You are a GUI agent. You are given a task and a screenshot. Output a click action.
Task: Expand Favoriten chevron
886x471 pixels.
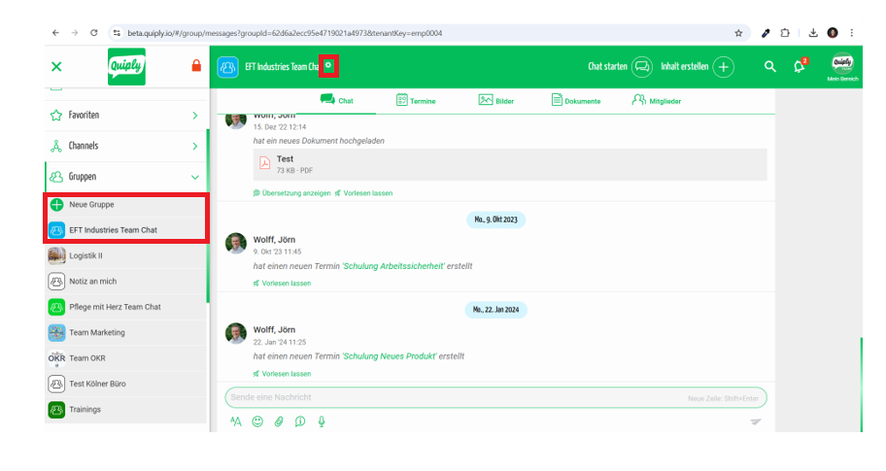pos(195,116)
